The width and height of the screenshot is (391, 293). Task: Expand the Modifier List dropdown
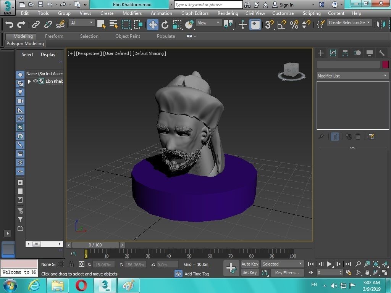click(x=352, y=76)
